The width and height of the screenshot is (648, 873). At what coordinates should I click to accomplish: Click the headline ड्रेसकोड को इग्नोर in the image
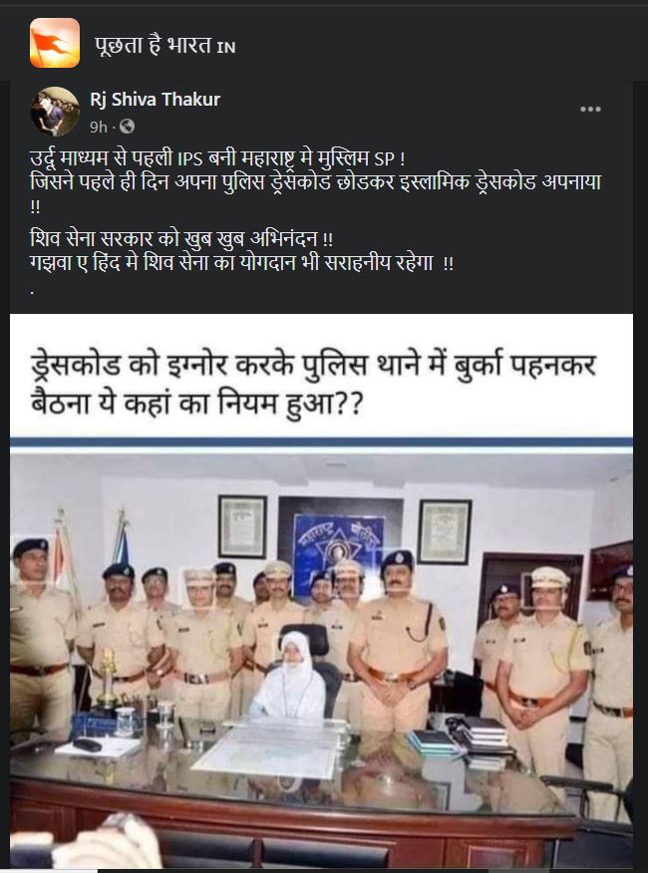[x=314, y=384]
